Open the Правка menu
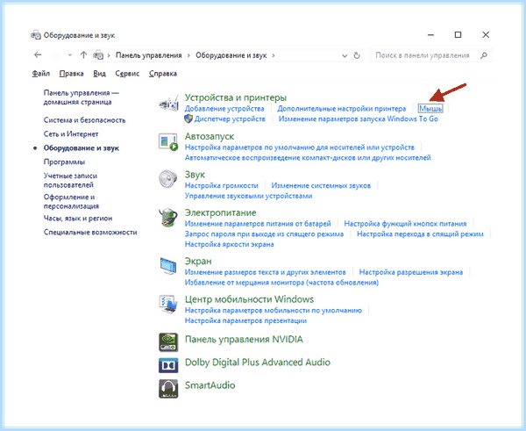Viewport: 526px width, 431px height. click(72, 74)
